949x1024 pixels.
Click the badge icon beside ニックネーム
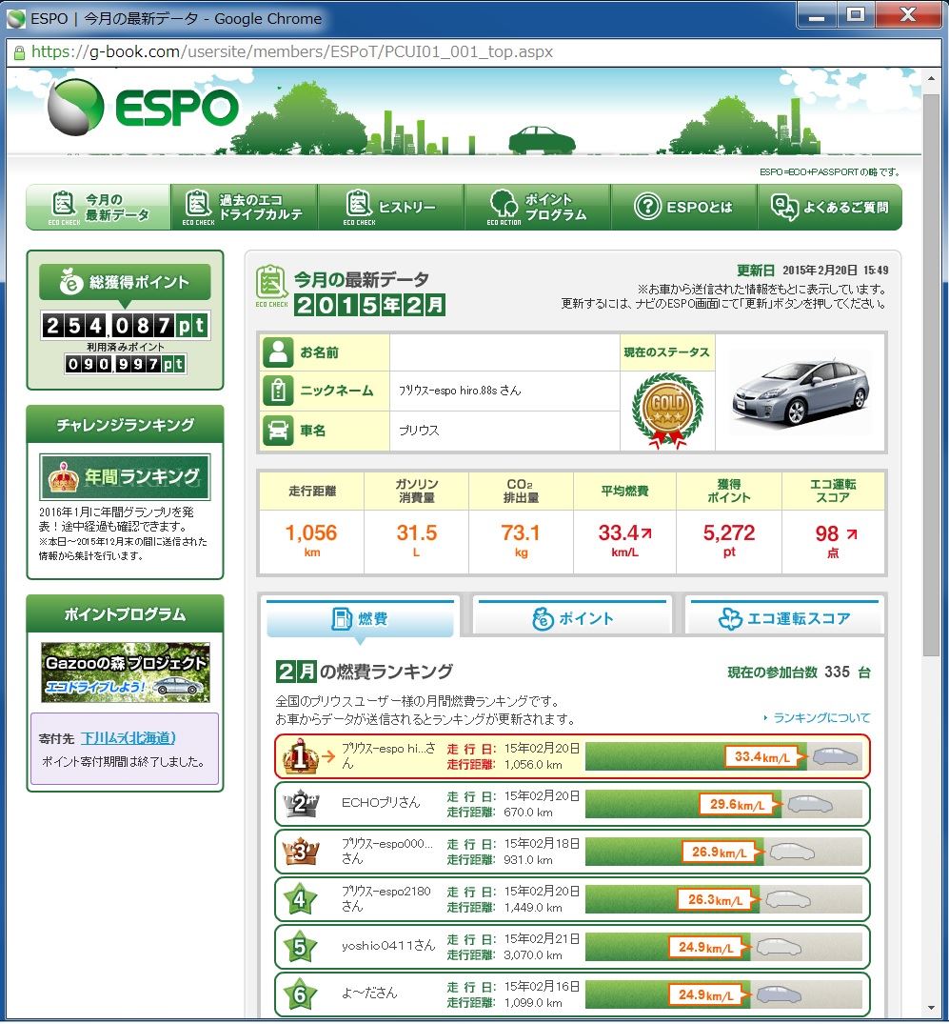point(278,391)
